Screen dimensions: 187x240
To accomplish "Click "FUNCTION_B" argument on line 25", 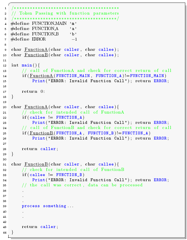I will click(x=101, y=133).
